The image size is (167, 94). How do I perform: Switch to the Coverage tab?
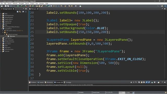pyautogui.click(x=67, y=83)
